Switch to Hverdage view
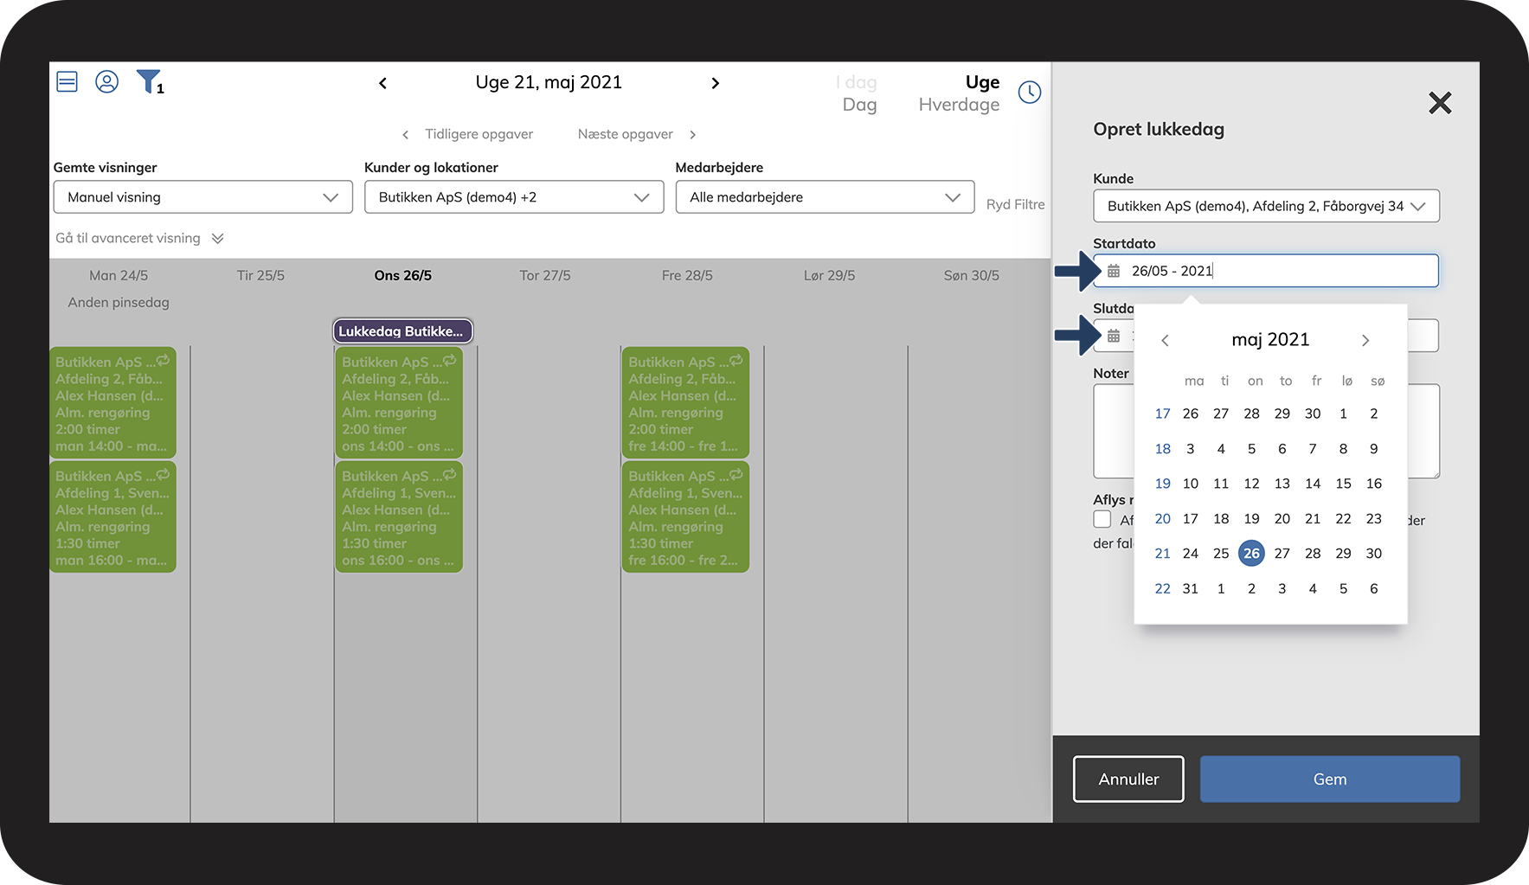The width and height of the screenshot is (1529, 885). coord(958,105)
